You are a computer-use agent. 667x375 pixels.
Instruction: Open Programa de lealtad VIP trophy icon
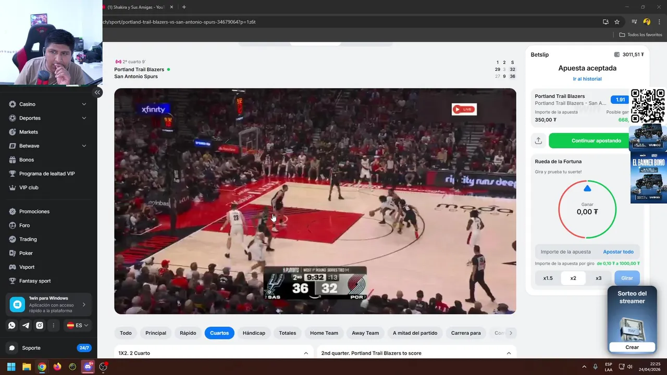pos(13,173)
